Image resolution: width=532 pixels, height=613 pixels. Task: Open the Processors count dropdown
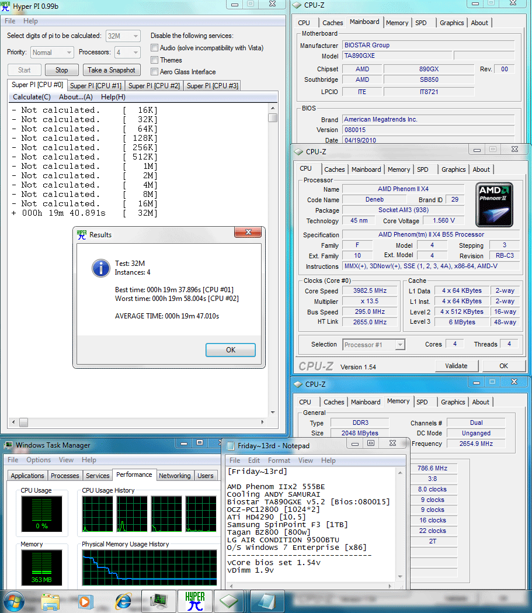(127, 53)
